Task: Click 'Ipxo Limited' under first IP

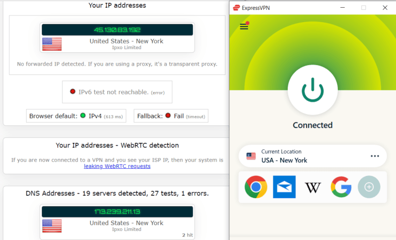Action: 127,47
